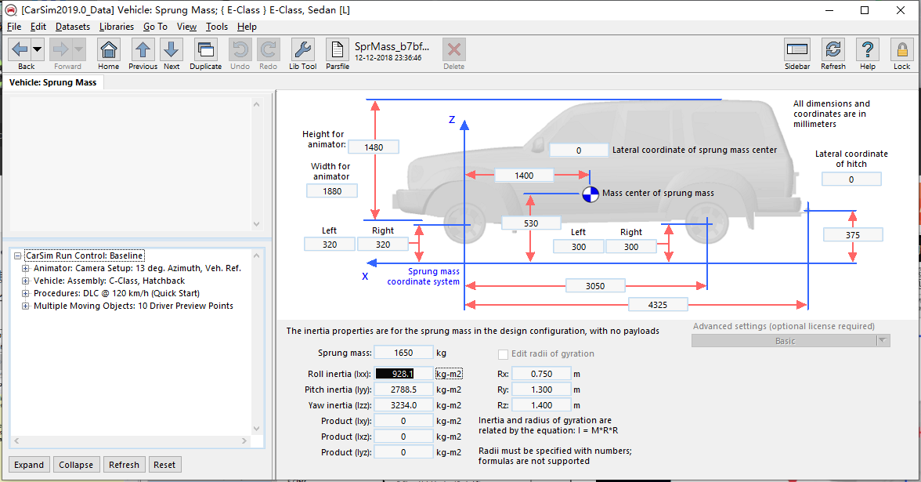921x482 pixels.
Task: Open Help question mark icon
Action: click(868, 49)
